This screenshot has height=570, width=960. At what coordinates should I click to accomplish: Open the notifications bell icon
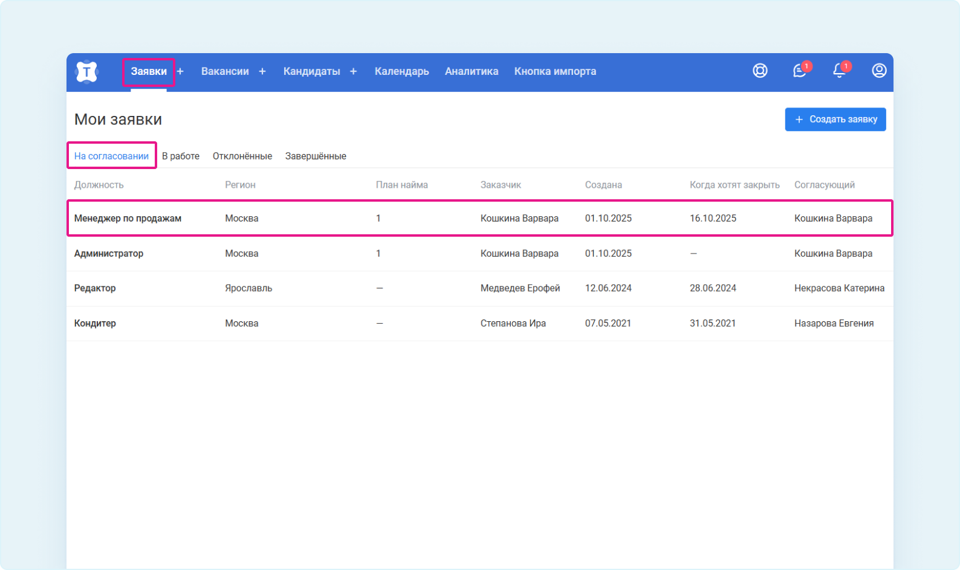(x=839, y=71)
